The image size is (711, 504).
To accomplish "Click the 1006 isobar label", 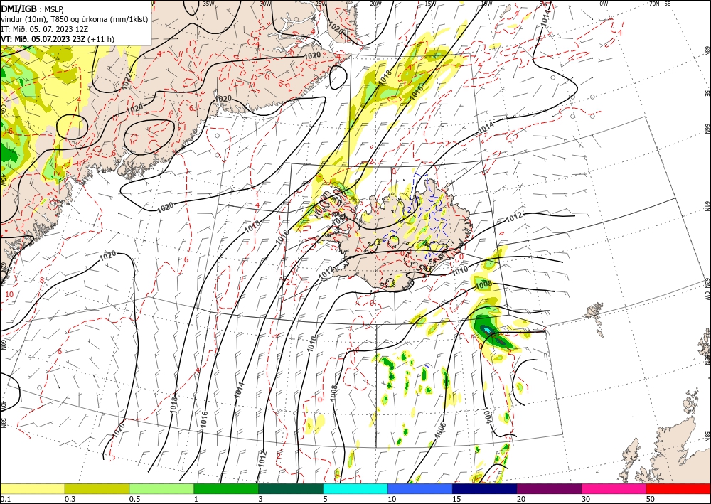I will pyautogui.click(x=440, y=431).
